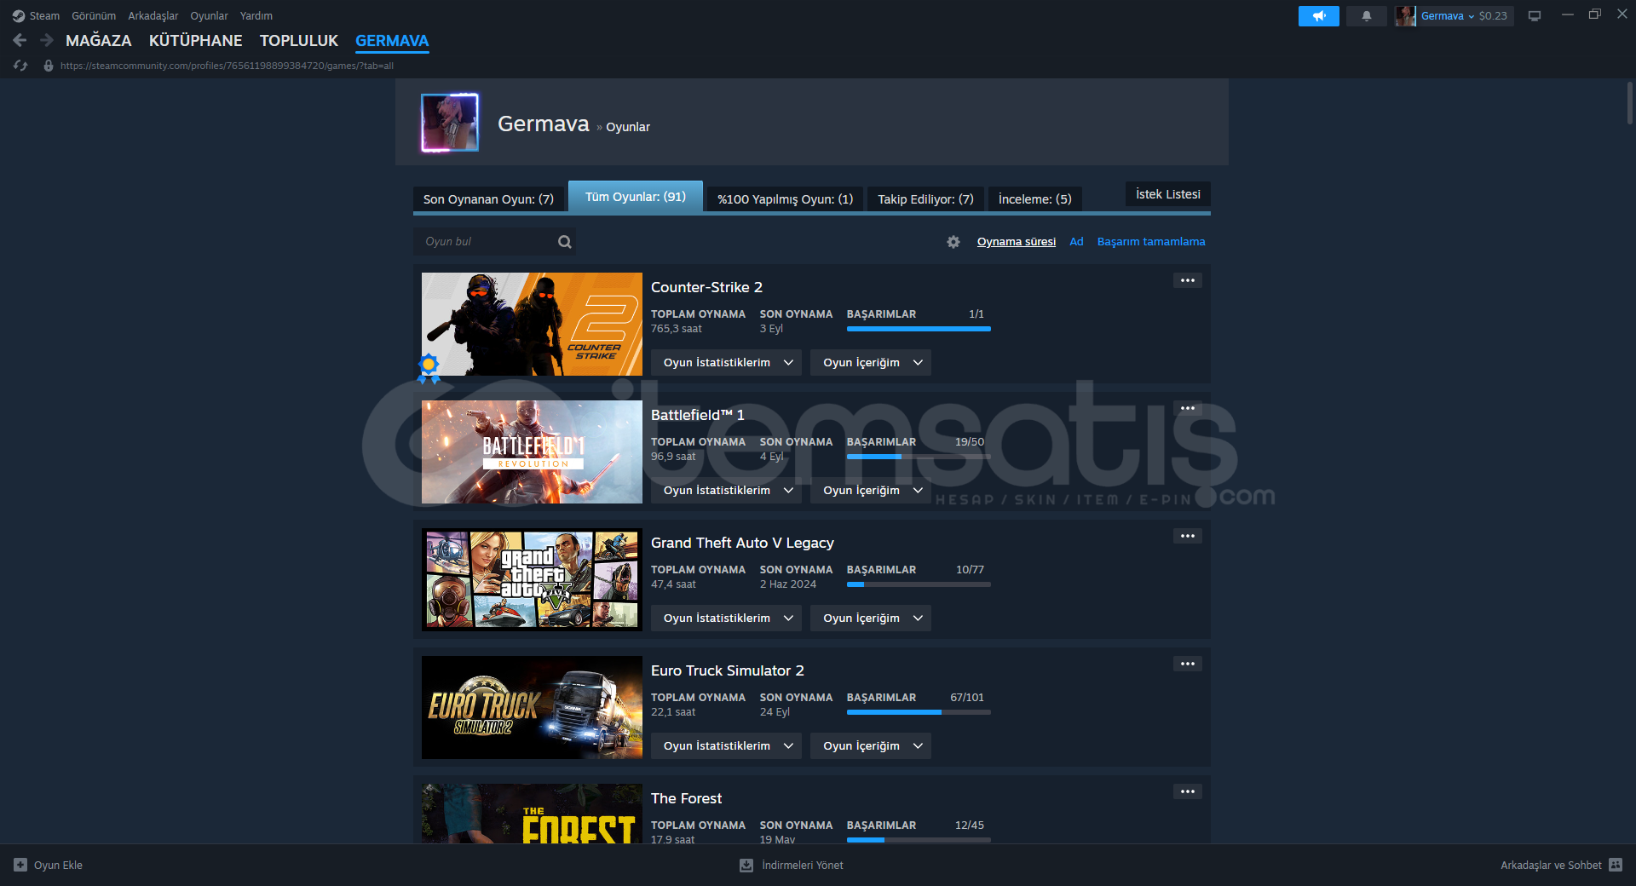Expand Oyun İçeriğim for Battlefield 1
Image resolution: width=1636 pixels, height=886 pixels.
(x=871, y=490)
